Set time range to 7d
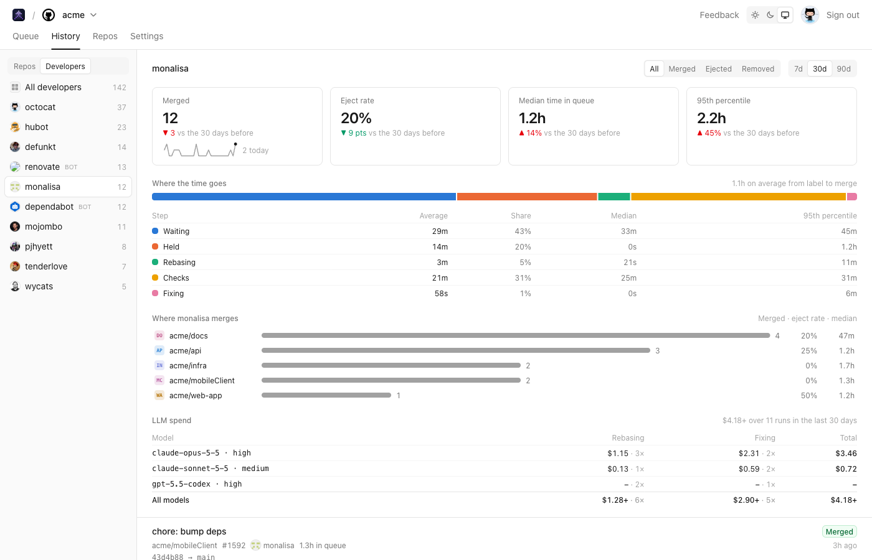This screenshot has height=560, width=872. pyautogui.click(x=799, y=69)
